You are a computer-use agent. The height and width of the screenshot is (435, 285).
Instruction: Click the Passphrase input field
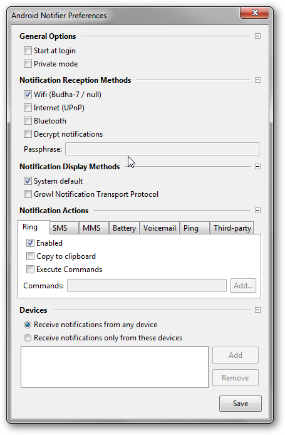(x=162, y=149)
